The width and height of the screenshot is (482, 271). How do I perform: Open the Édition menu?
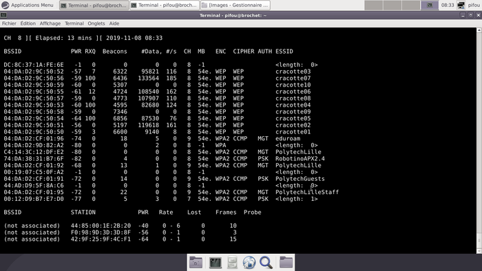(x=28, y=23)
